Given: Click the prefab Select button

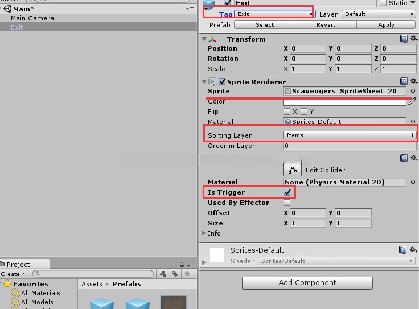Looking at the screenshot, I should (265, 25).
